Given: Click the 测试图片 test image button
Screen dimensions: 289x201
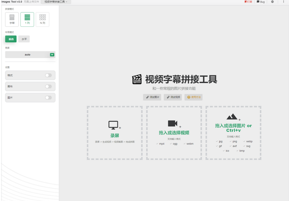Looking at the screenshot, I should pos(152,97).
